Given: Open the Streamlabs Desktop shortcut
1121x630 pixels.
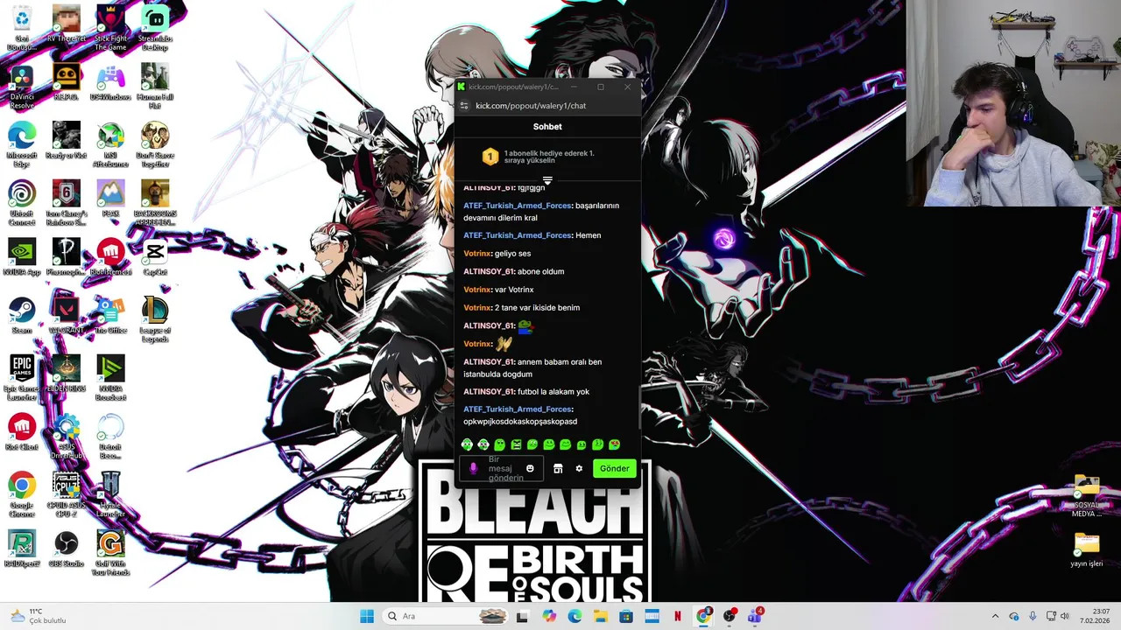Looking at the screenshot, I should (155, 28).
